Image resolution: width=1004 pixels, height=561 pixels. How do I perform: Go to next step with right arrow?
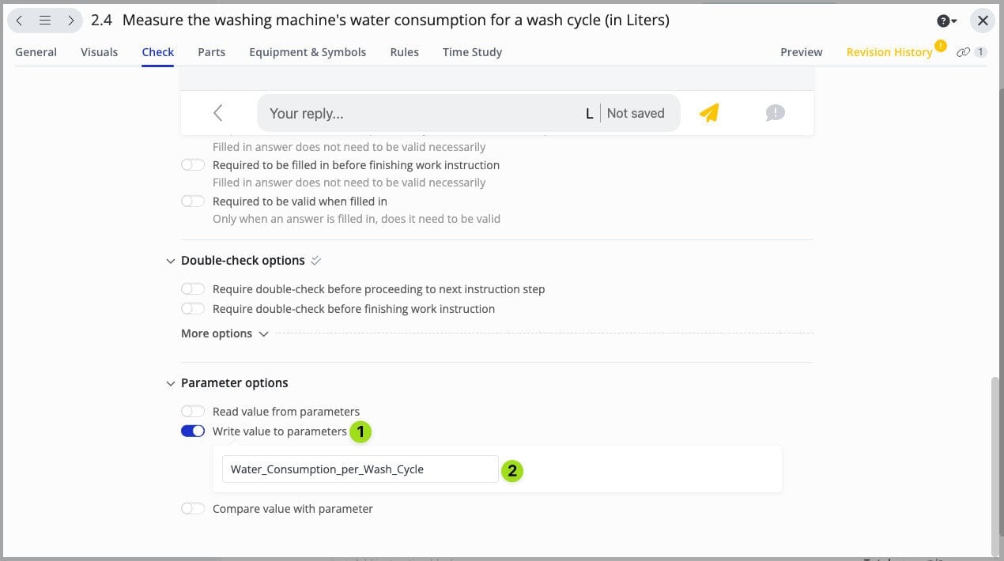point(70,21)
